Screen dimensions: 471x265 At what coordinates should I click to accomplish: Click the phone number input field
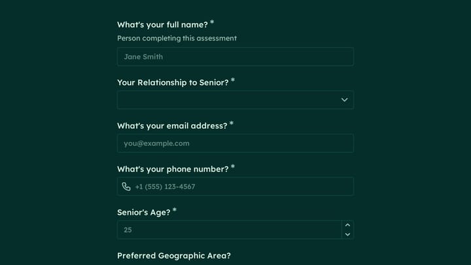235,186
